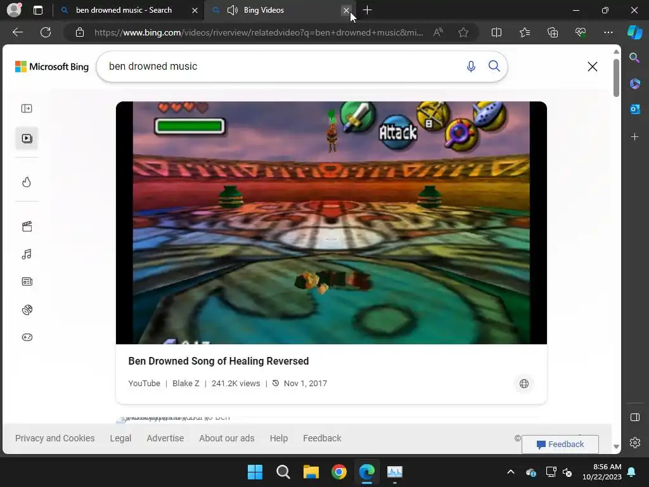Open About our ads link
The image size is (649, 487).
(227, 438)
